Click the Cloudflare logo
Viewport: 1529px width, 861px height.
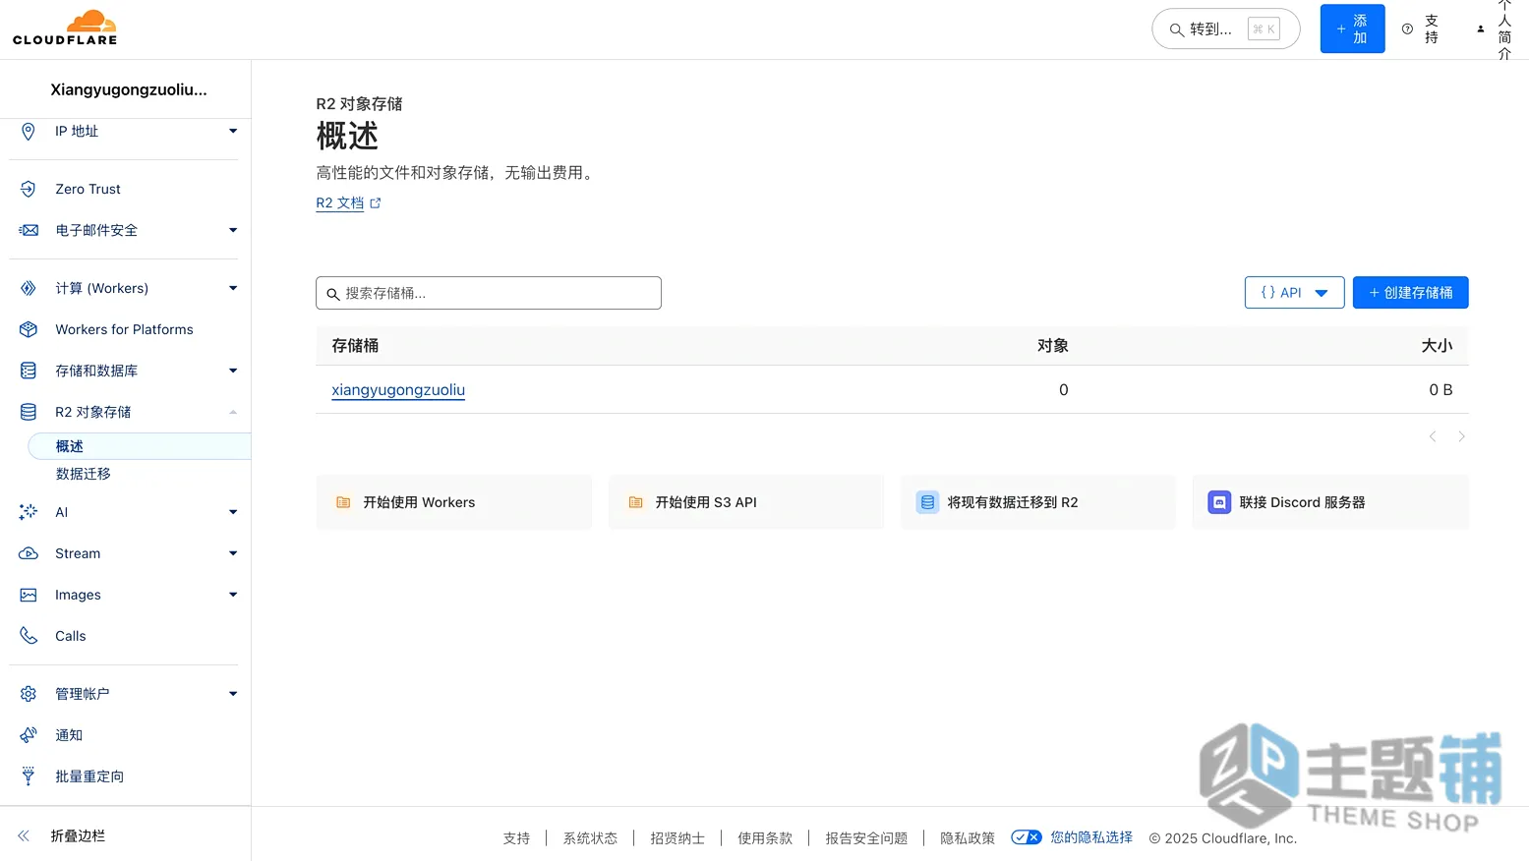65,29
